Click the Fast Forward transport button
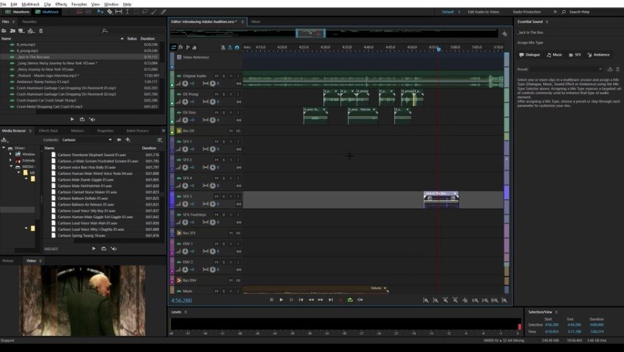Image resolution: width=624 pixels, height=352 pixels. [320, 300]
